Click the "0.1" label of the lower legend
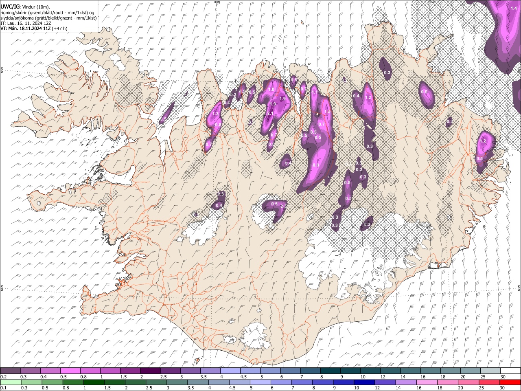521x391 pixels. [3, 388]
